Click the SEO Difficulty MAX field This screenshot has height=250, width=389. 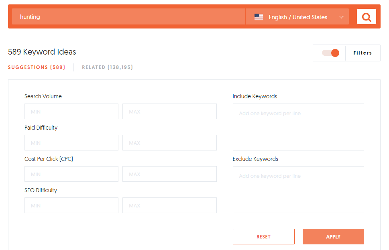(169, 205)
